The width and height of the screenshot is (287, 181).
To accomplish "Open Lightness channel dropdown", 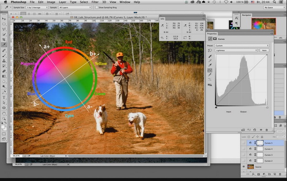I will 236,50.
